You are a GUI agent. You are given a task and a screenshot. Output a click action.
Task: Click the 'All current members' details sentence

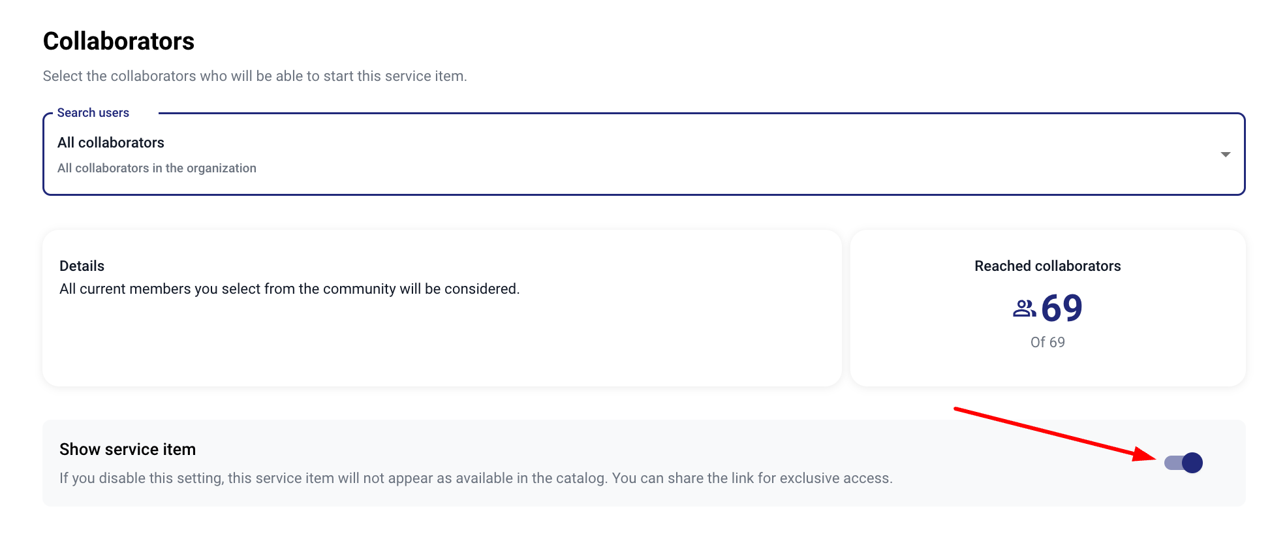(289, 289)
